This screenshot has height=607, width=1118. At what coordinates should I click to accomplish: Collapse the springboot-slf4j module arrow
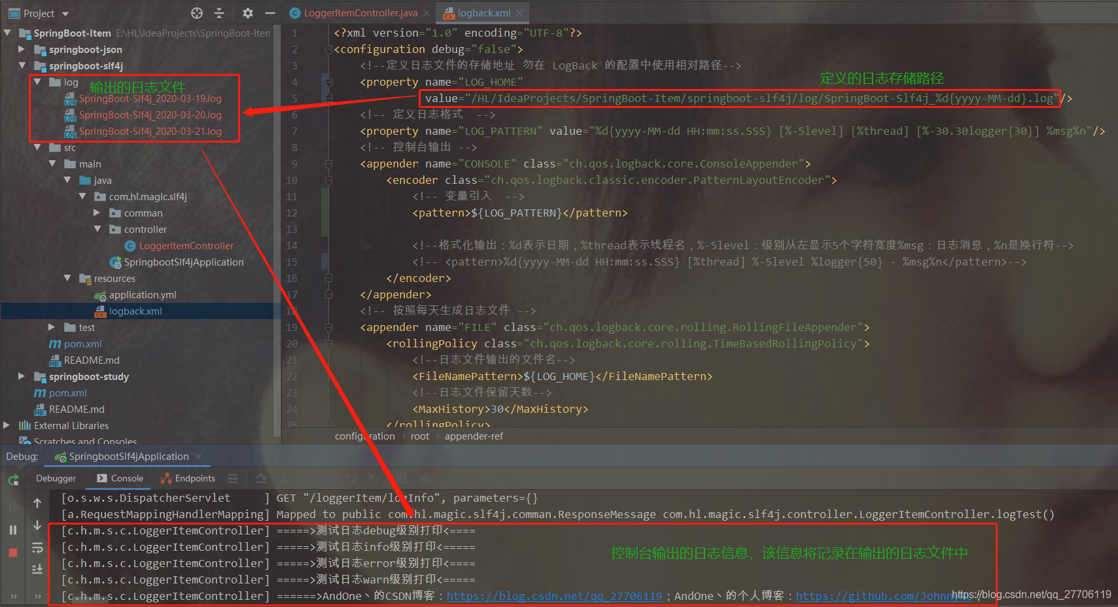(22, 65)
